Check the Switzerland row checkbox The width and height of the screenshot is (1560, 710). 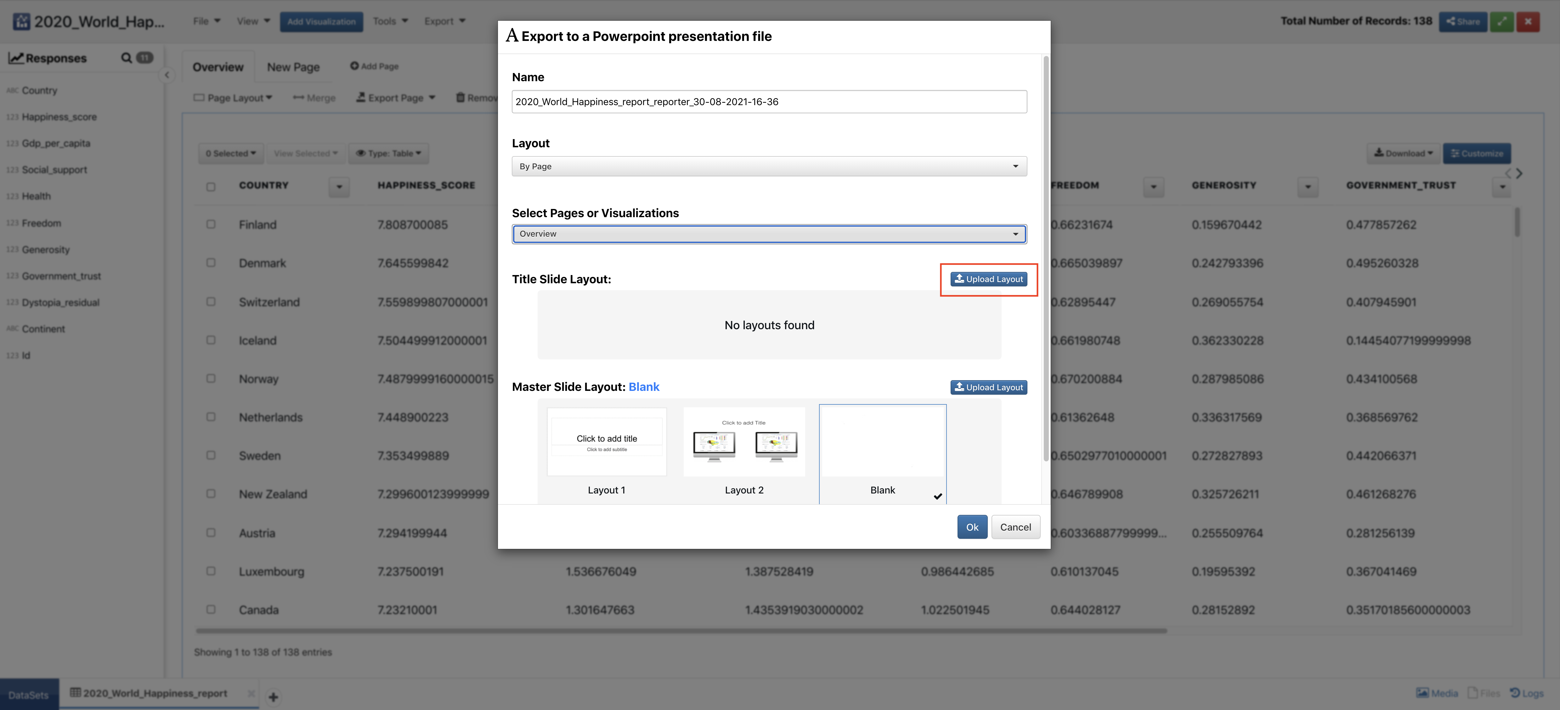pyautogui.click(x=211, y=302)
